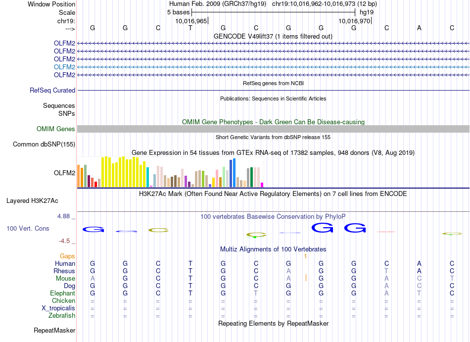Open the RefSeq genes from NCBI title
This screenshot has height=342, width=470.
click(x=273, y=83)
